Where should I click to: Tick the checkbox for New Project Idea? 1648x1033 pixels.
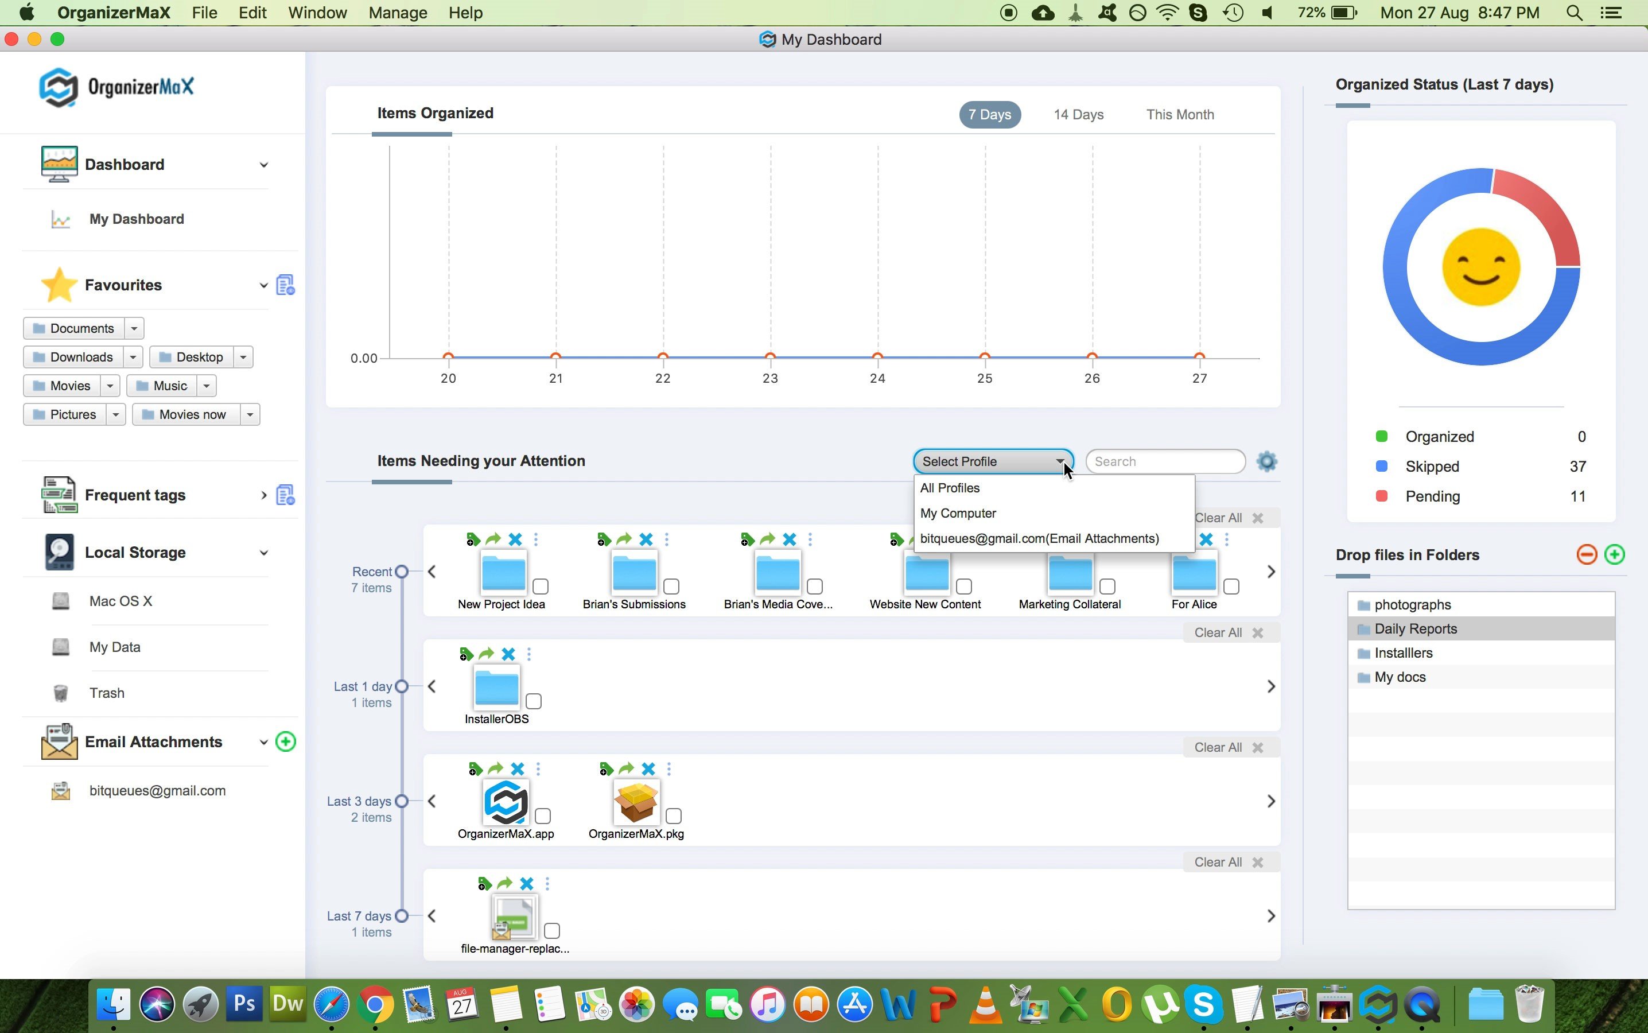tap(540, 586)
